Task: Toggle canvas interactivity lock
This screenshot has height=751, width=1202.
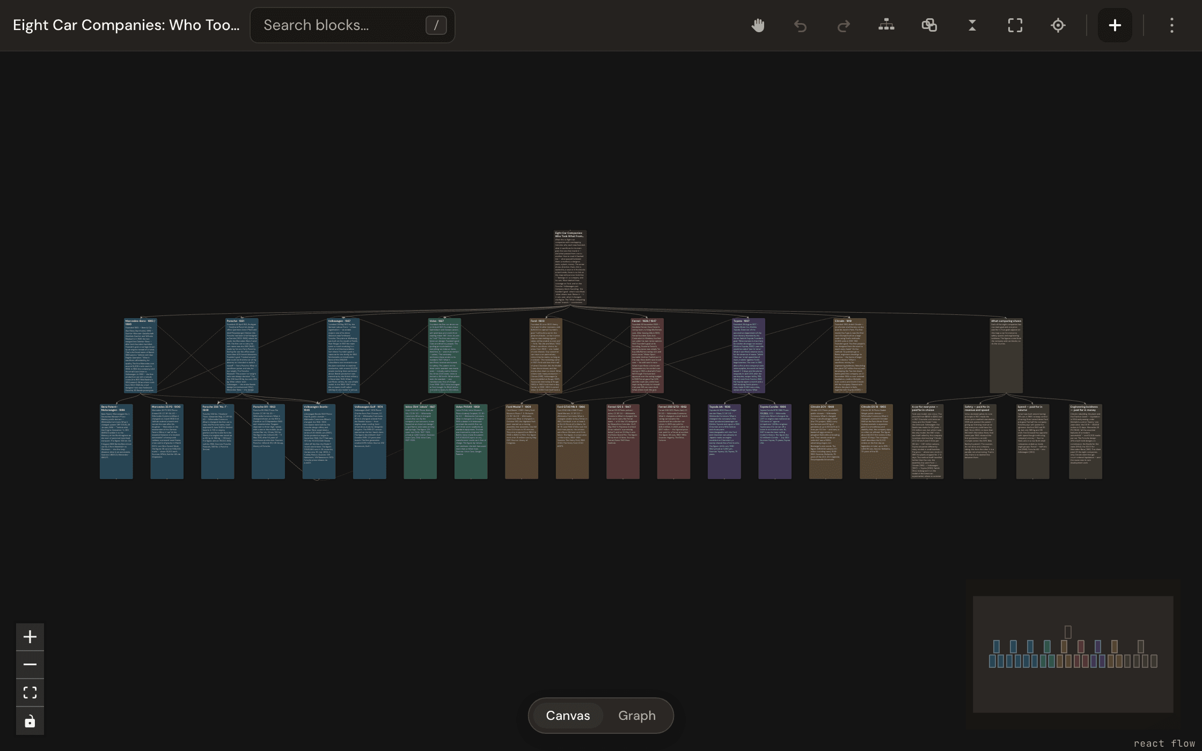Action: [x=30, y=721]
